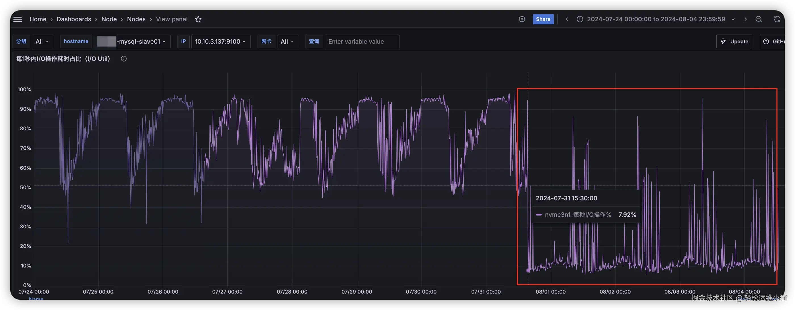The height and width of the screenshot is (310, 795).
Task: Focus the 查询 variable value field
Action: point(362,41)
